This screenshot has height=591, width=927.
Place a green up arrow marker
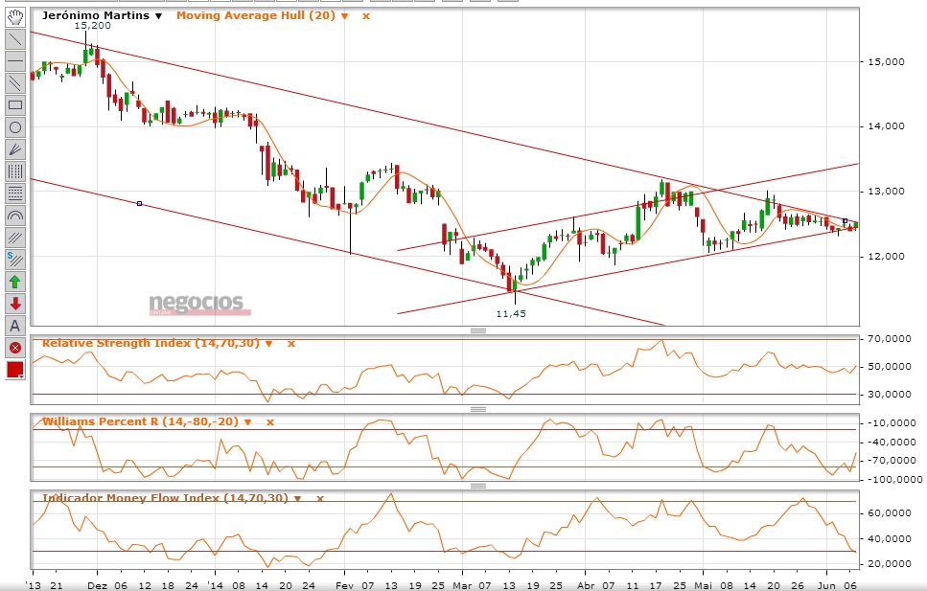point(15,282)
